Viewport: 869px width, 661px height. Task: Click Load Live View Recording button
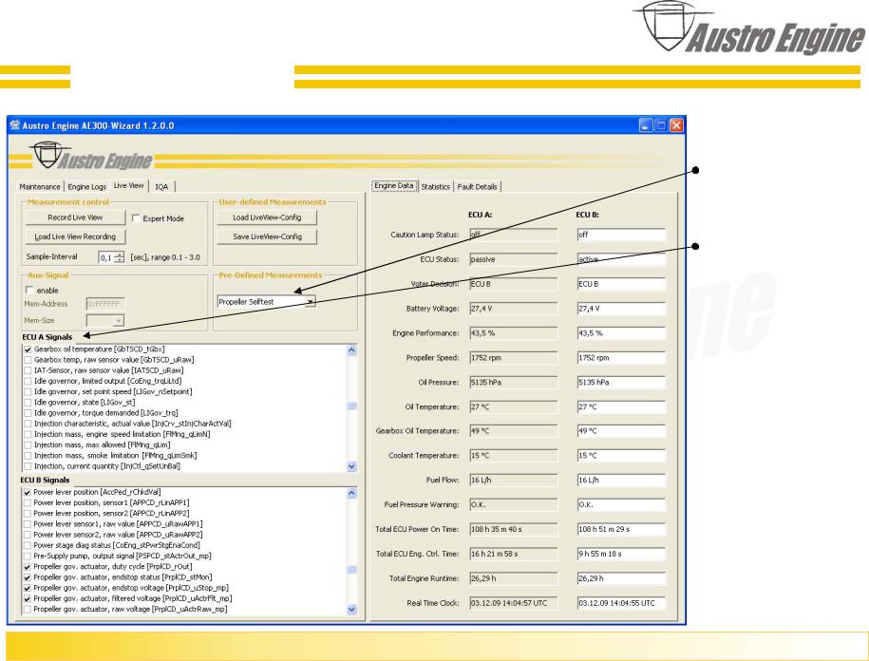pos(75,236)
